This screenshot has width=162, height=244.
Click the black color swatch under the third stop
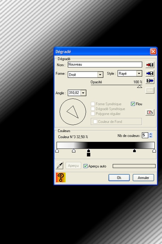(89, 155)
